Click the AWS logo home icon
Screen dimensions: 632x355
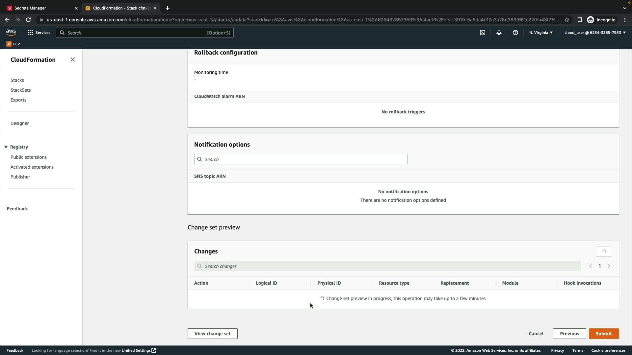tap(11, 33)
